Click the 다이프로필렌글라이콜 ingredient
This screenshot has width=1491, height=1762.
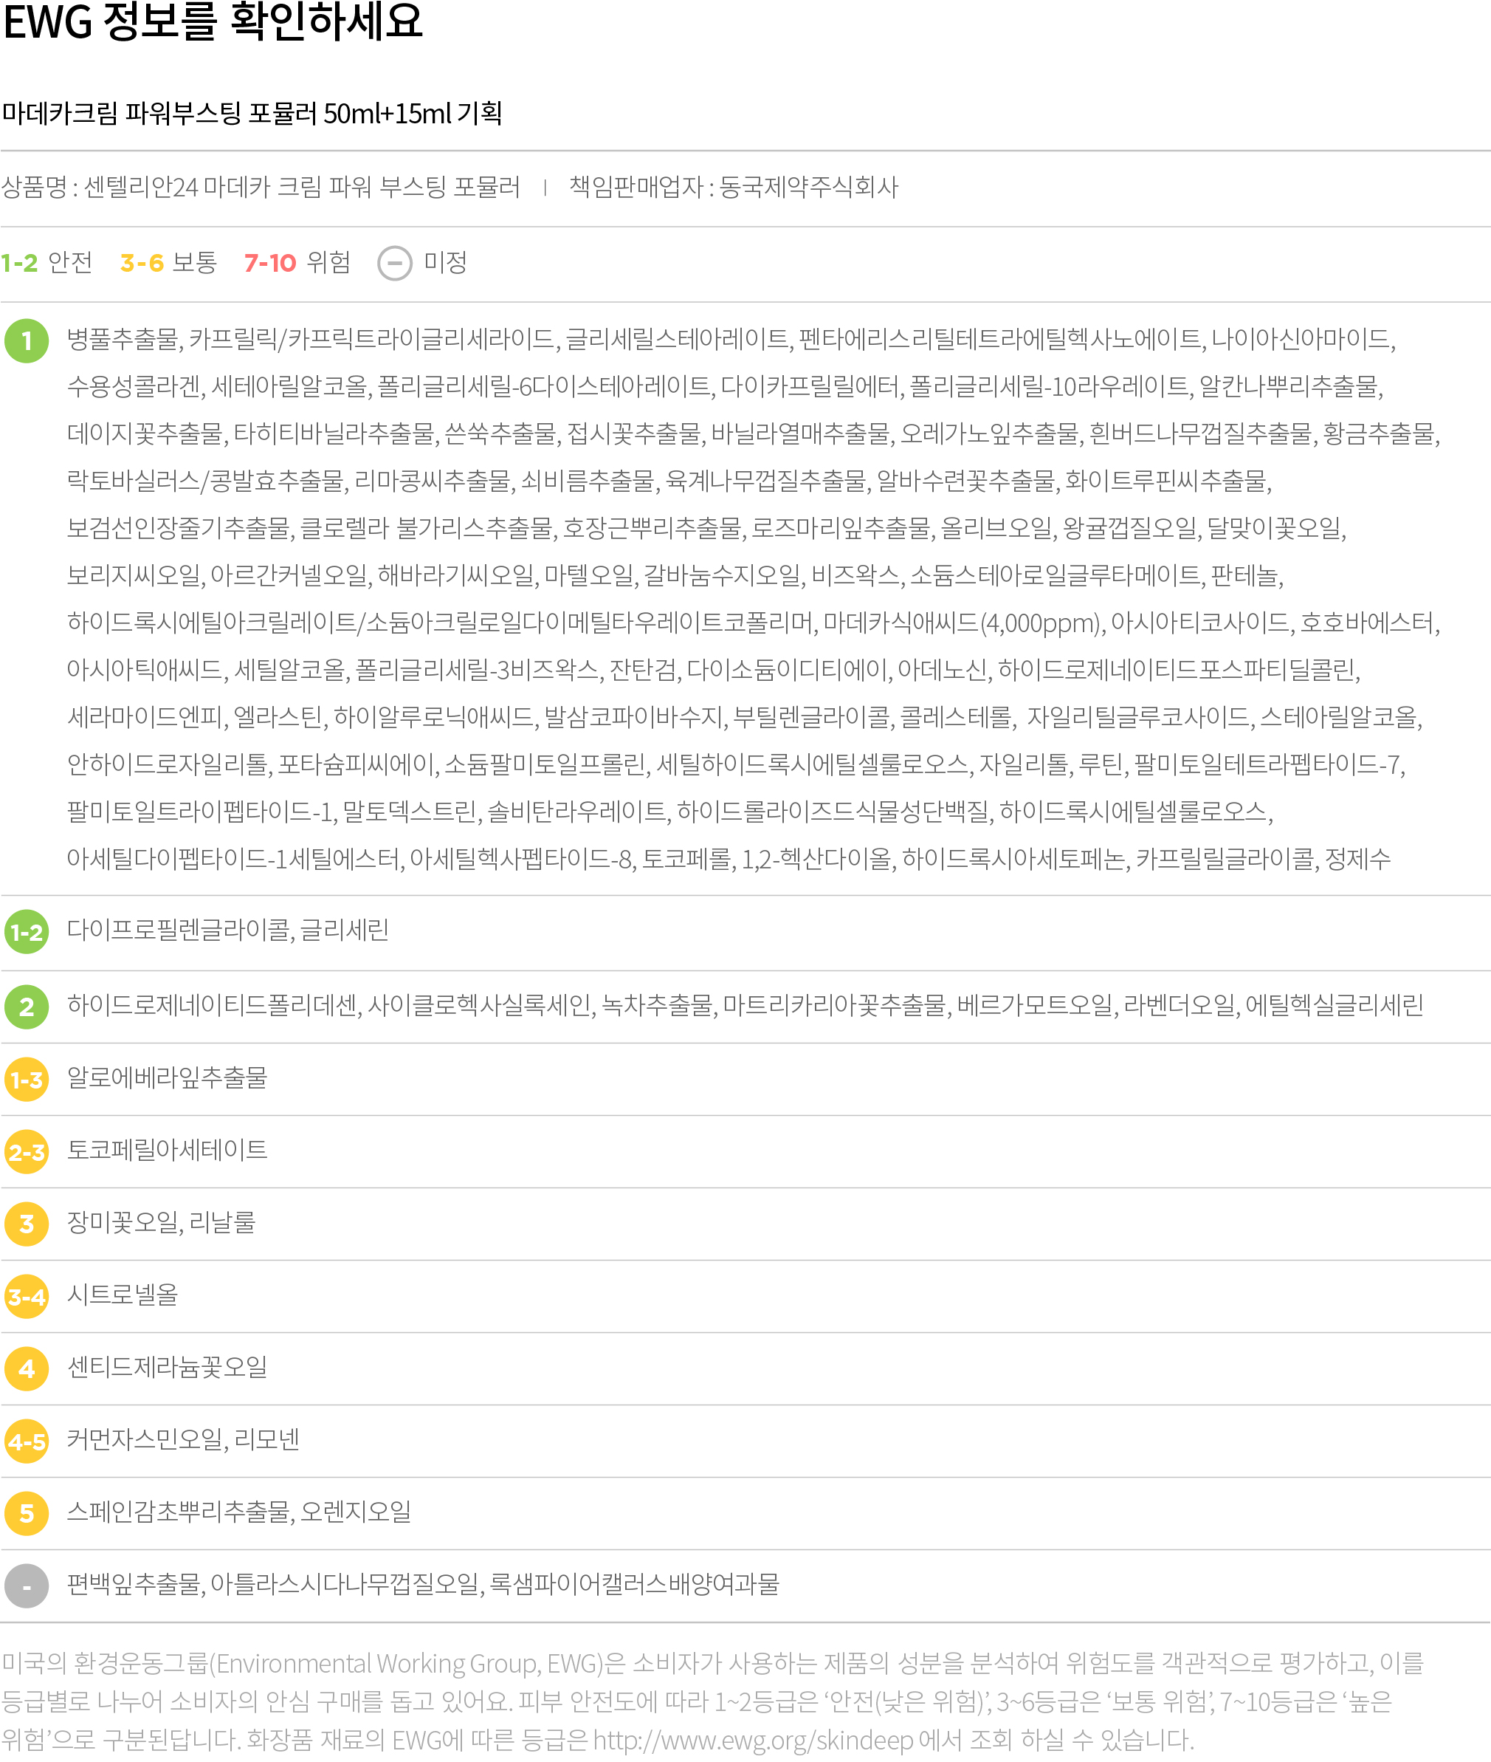[x=179, y=930]
